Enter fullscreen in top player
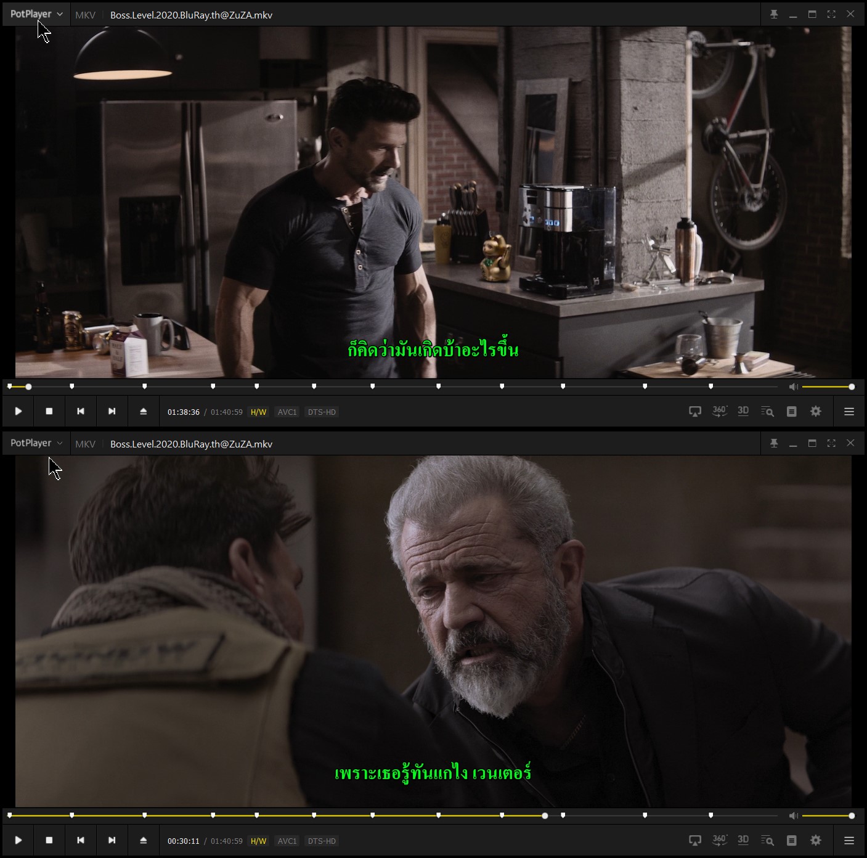 tap(831, 14)
